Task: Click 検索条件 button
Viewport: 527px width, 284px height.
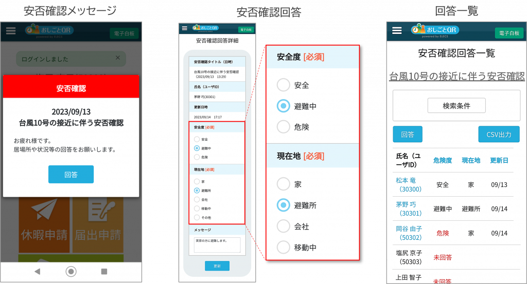Action: (x=456, y=106)
